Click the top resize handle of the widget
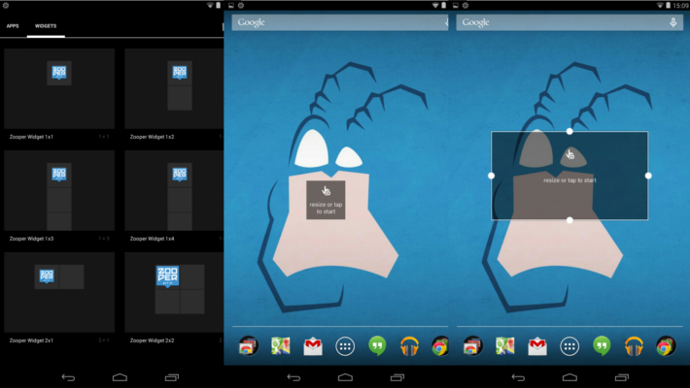Viewport: 690px width, 388px height. coord(569,131)
